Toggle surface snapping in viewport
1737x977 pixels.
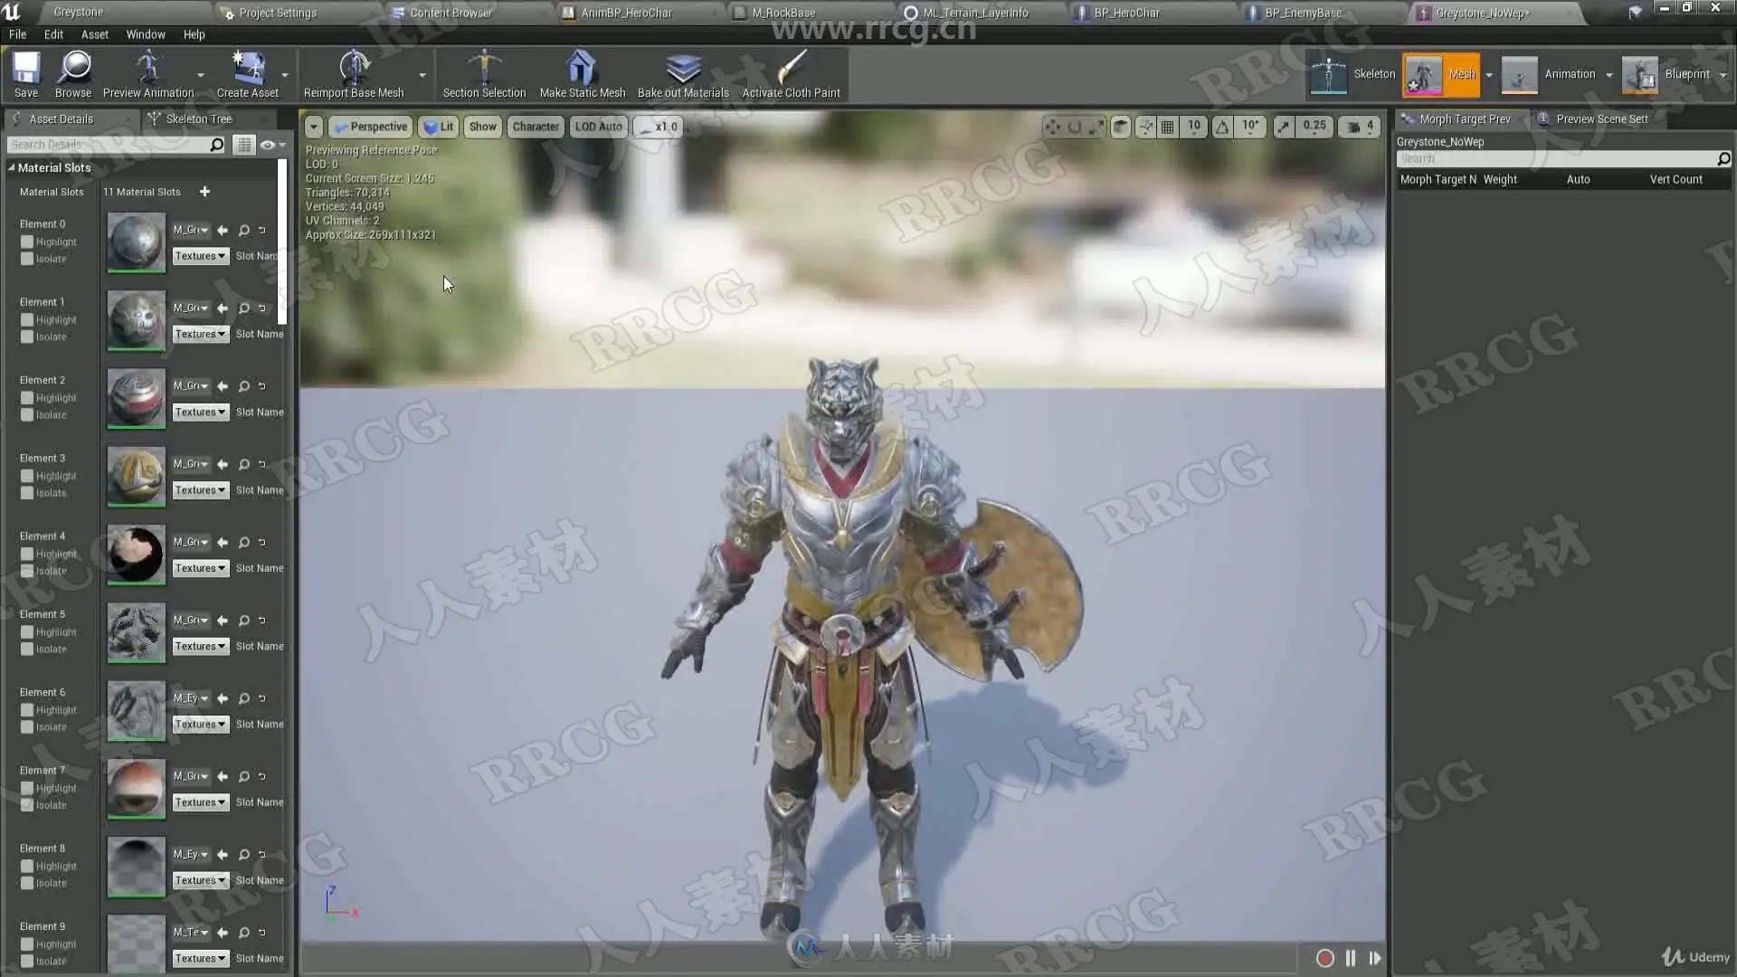(1145, 127)
